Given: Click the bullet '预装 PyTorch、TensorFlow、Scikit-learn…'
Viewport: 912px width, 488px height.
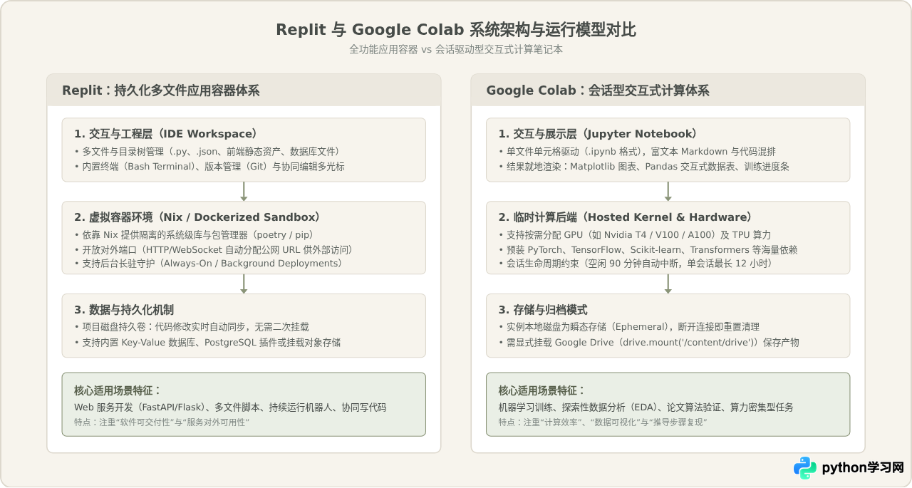Looking at the screenshot, I should [648, 249].
